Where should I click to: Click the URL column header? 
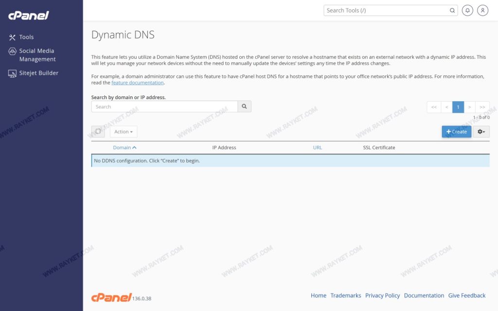coord(317,148)
